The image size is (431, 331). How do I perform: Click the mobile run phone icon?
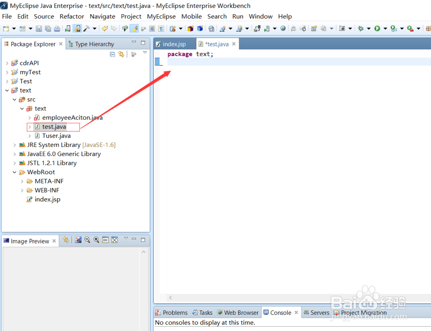(68, 28)
